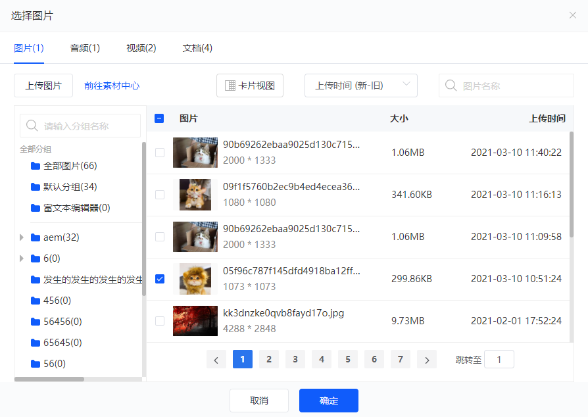Click the search magnifier in image name field
This screenshot has height=417, width=588.
[x=451, y=86]
